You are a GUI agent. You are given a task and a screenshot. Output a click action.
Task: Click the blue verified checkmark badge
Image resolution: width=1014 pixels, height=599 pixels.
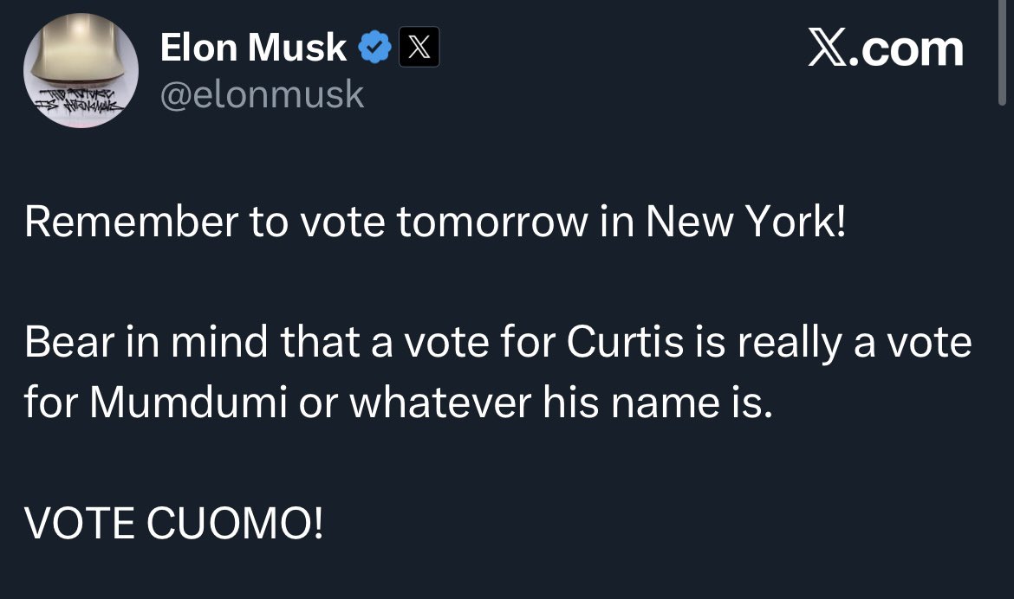[x=374, y=48]
